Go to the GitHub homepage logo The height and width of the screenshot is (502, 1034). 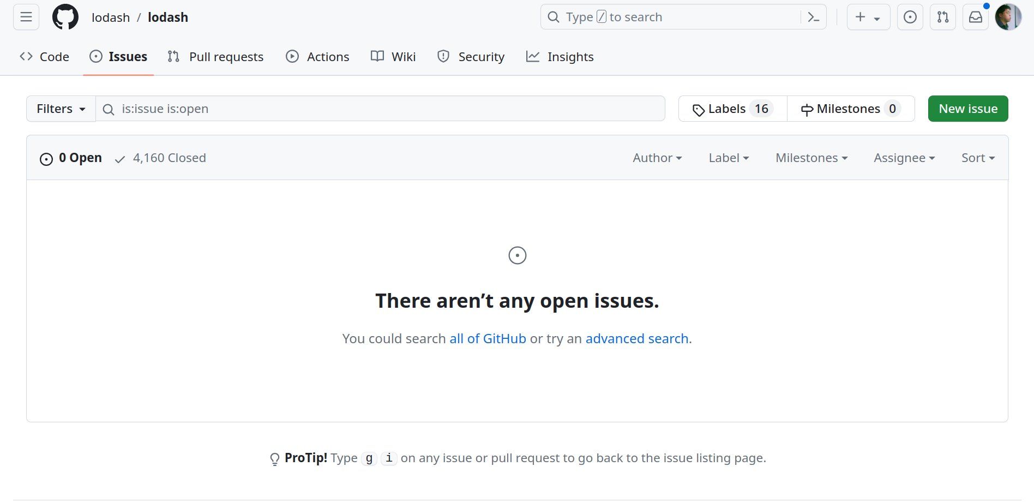(x=65, y=17)
